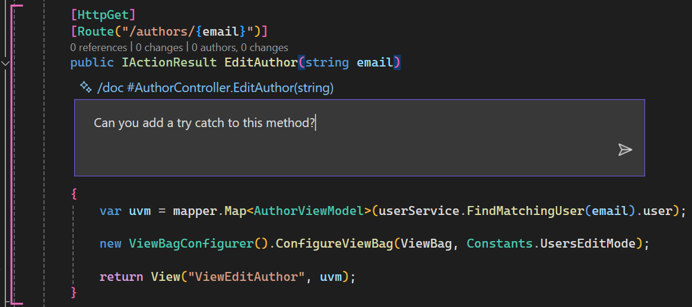
Task: Collapse the EditAuthor method outlining chevron
Action: tap(6, 62)
